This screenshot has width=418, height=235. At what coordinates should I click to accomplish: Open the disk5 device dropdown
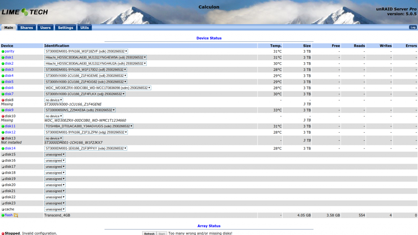pos(86,82)
